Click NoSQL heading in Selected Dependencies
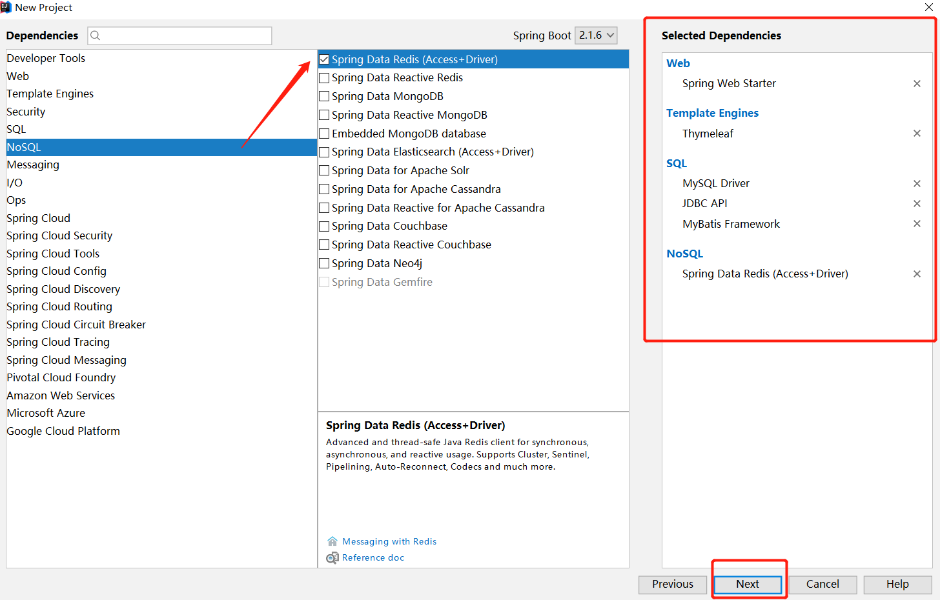Viewport: 940px width, 600px height. coord(684,254)
